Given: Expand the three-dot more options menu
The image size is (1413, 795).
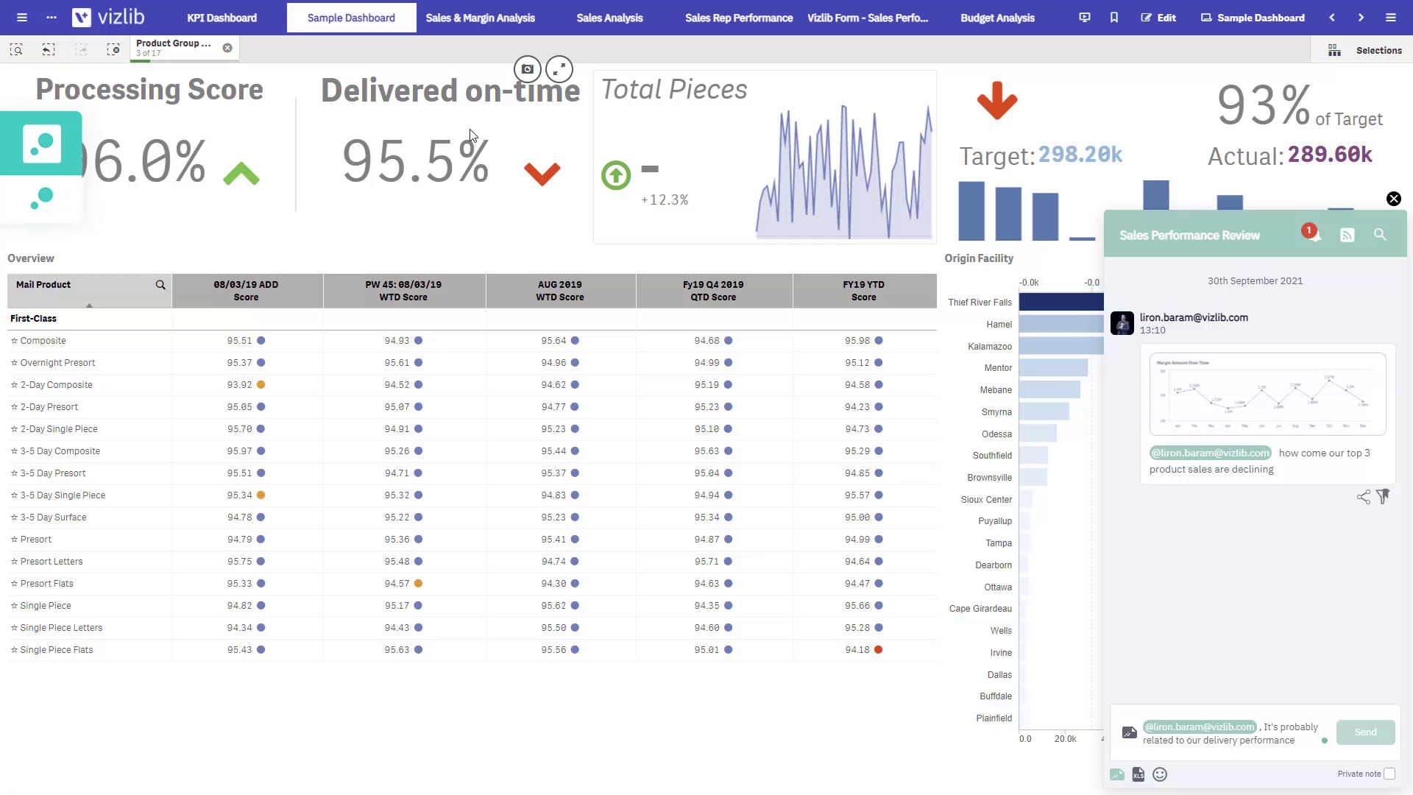Looking at the screenshot, I should tap(51, 18).
